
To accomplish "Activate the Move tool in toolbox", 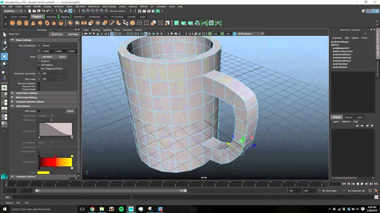I will tap(4, 56).
